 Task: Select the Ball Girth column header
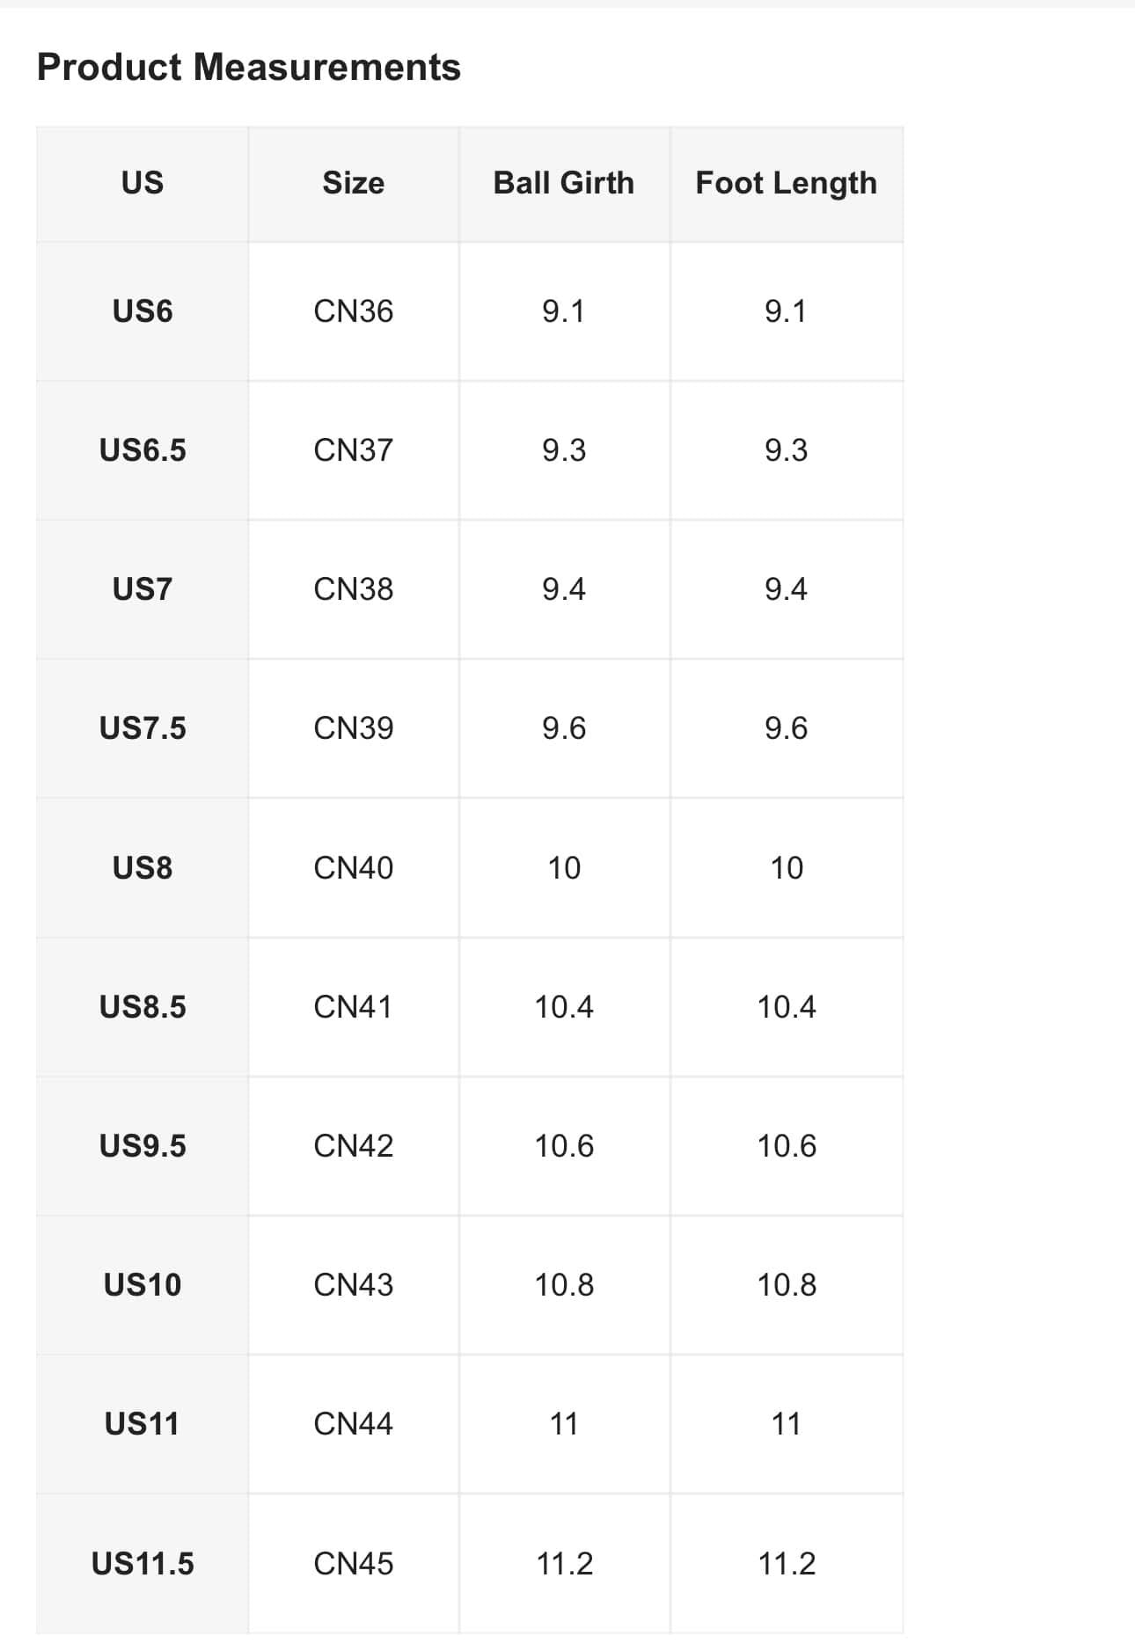(563, 183)
